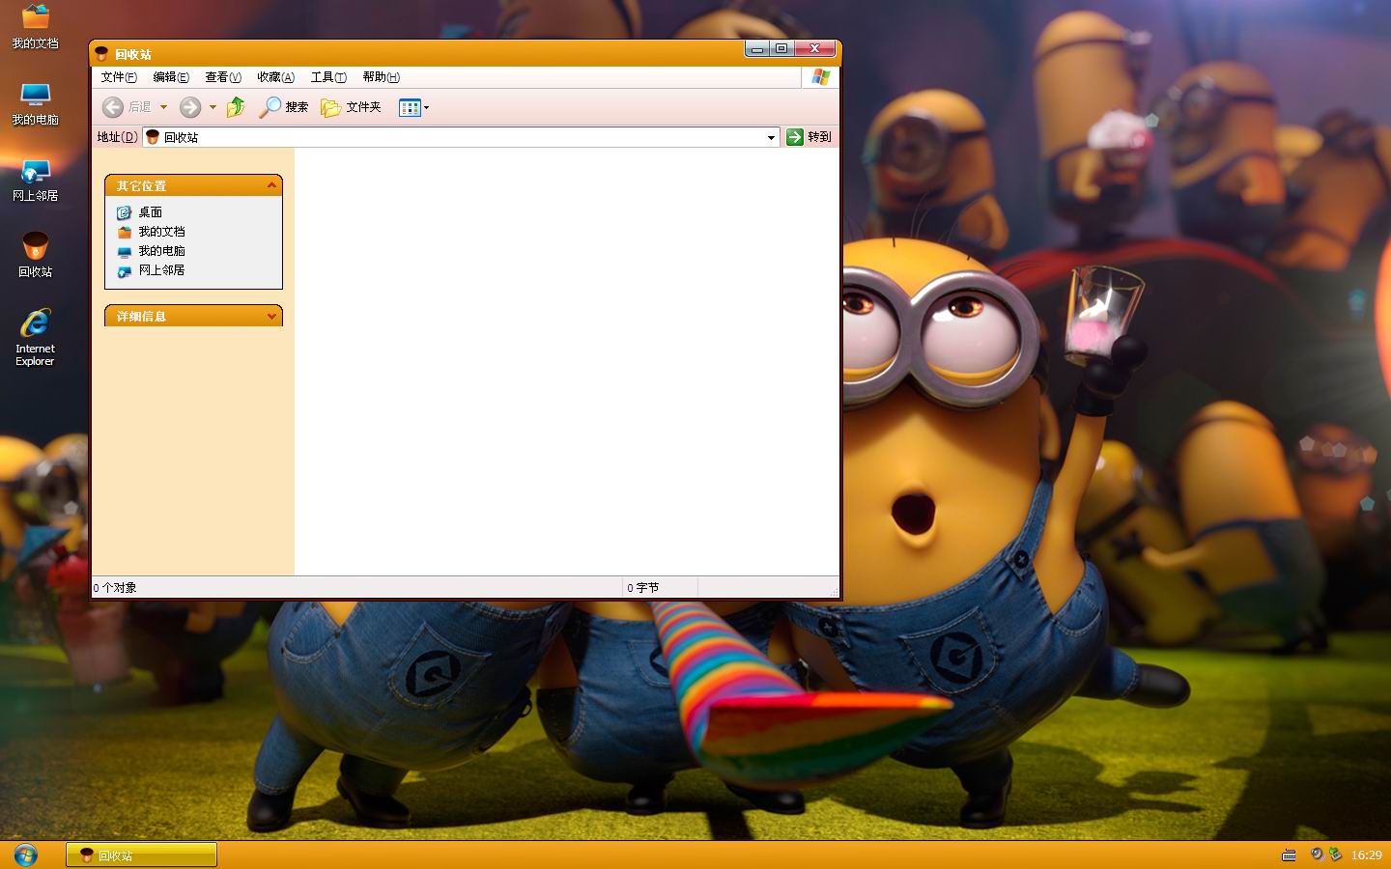
Task: Click the status bar text 0 个对象
Action: [115, 587]
